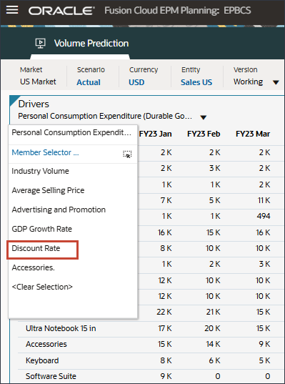Select Advertising and Promotion driver
Image resolution: width=285 pixels, height=384 pixels.
[59, 210]
